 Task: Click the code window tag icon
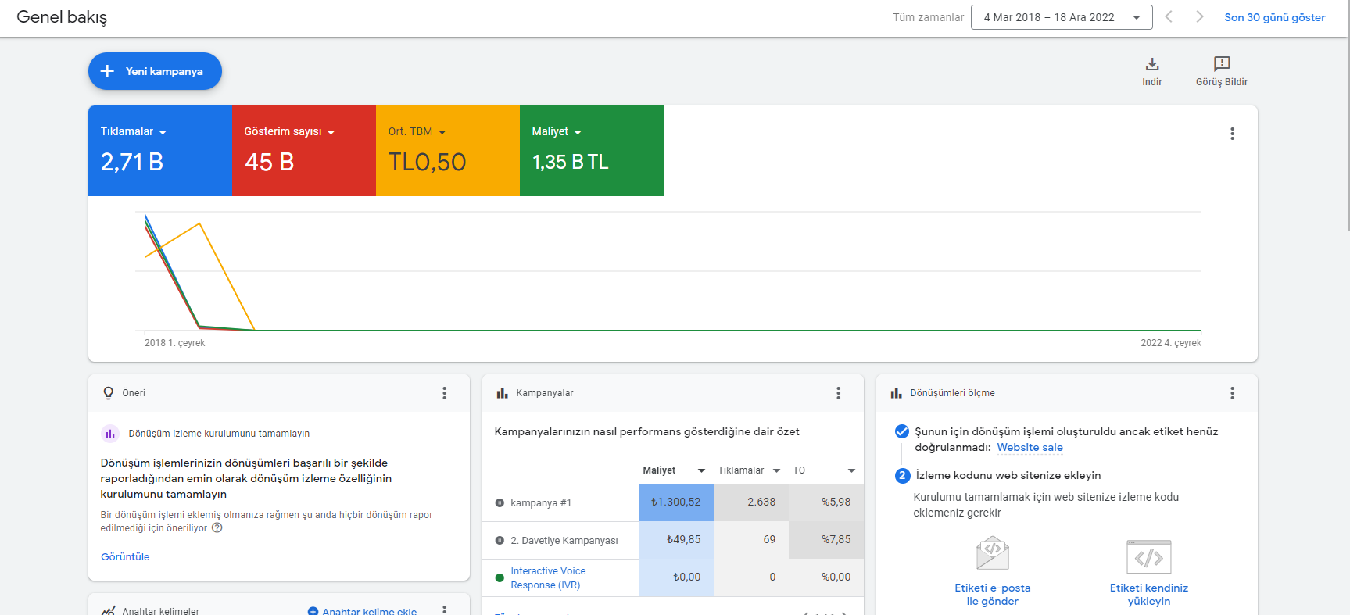1148,556
